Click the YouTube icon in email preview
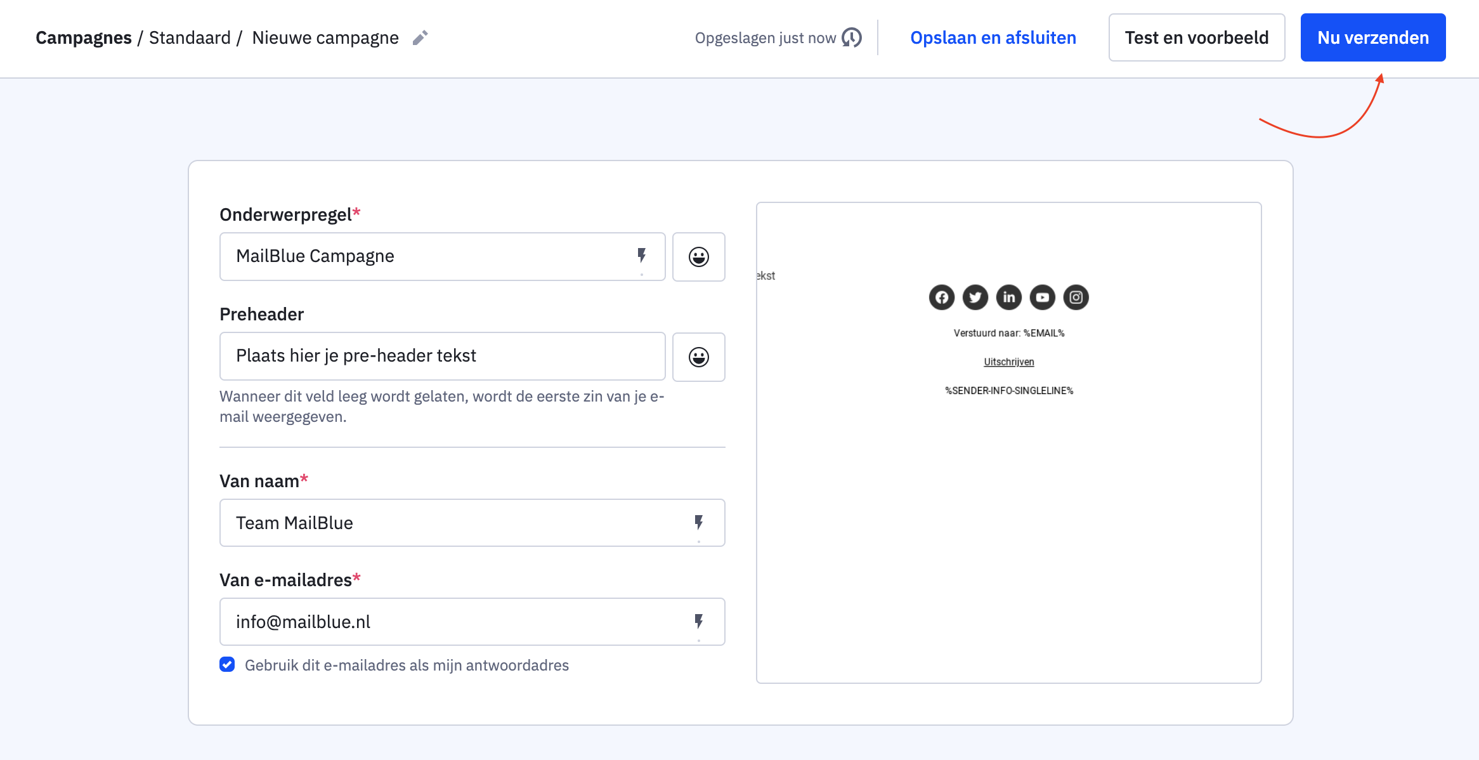The width and height of the screenshot is (1479, 760). click(x=1043, y=297)
